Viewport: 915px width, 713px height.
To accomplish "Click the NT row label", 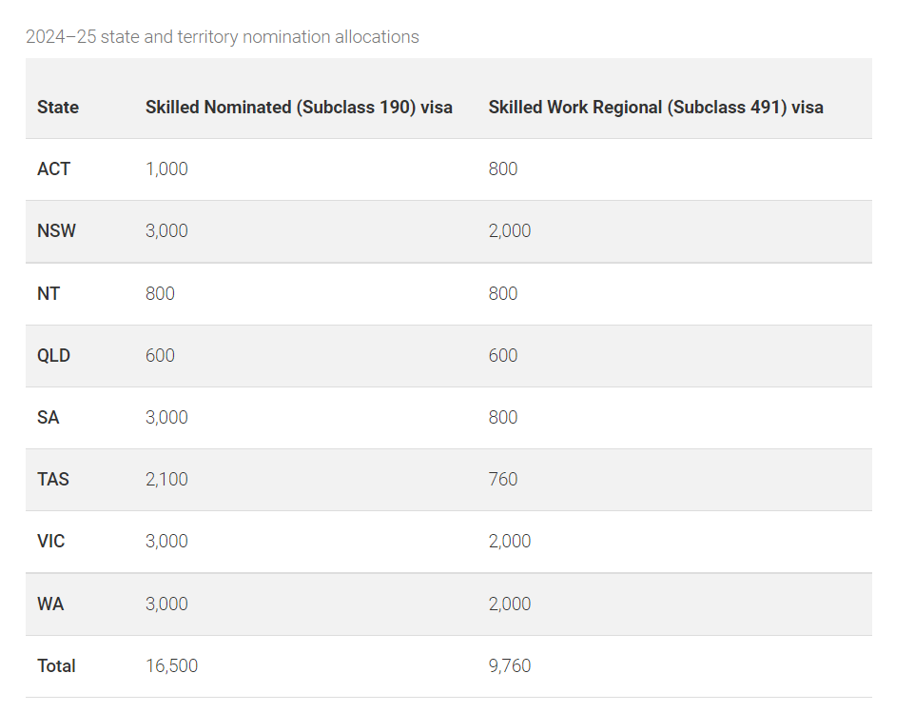I will [x=49, y=293].
